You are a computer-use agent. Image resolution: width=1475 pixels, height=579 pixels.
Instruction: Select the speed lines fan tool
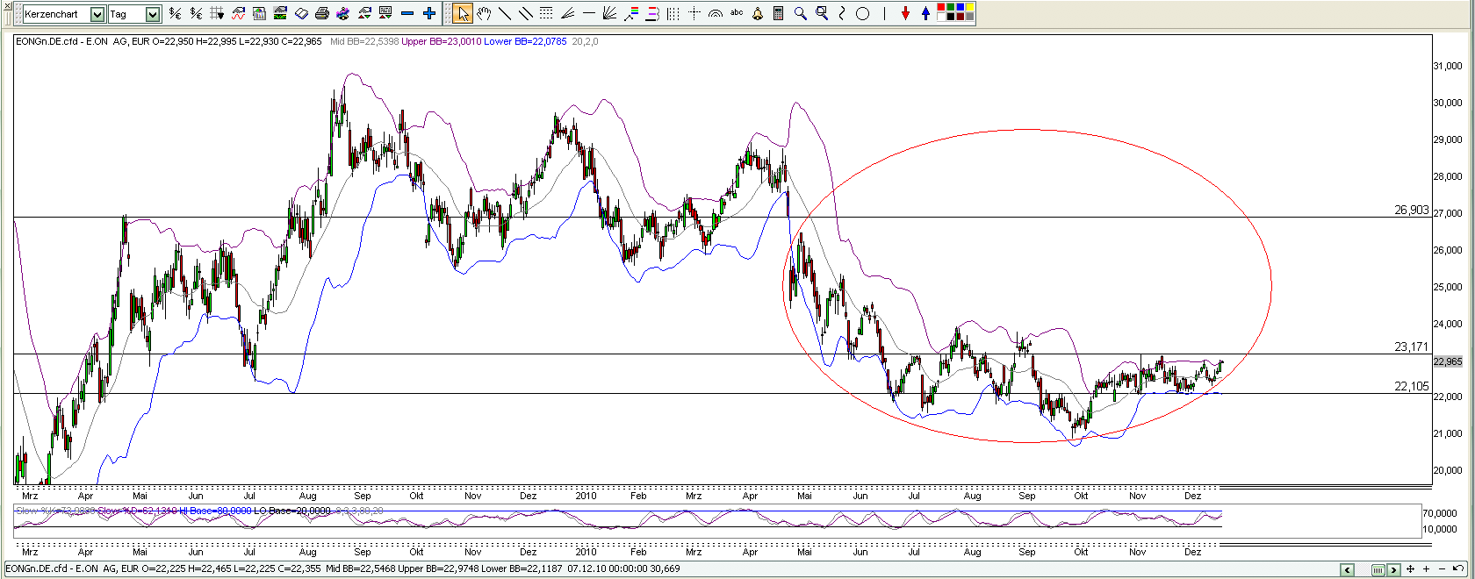(x=567, y=13)
